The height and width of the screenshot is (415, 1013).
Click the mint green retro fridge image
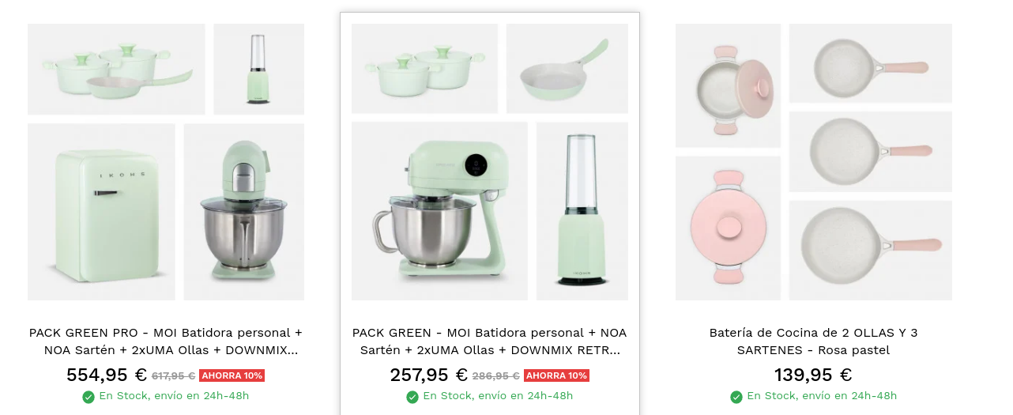tap(101, 212)
